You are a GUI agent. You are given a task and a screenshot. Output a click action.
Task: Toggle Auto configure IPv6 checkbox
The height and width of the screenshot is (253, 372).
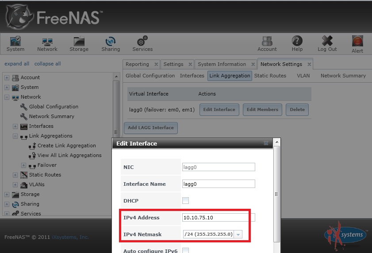pos(185,250)
